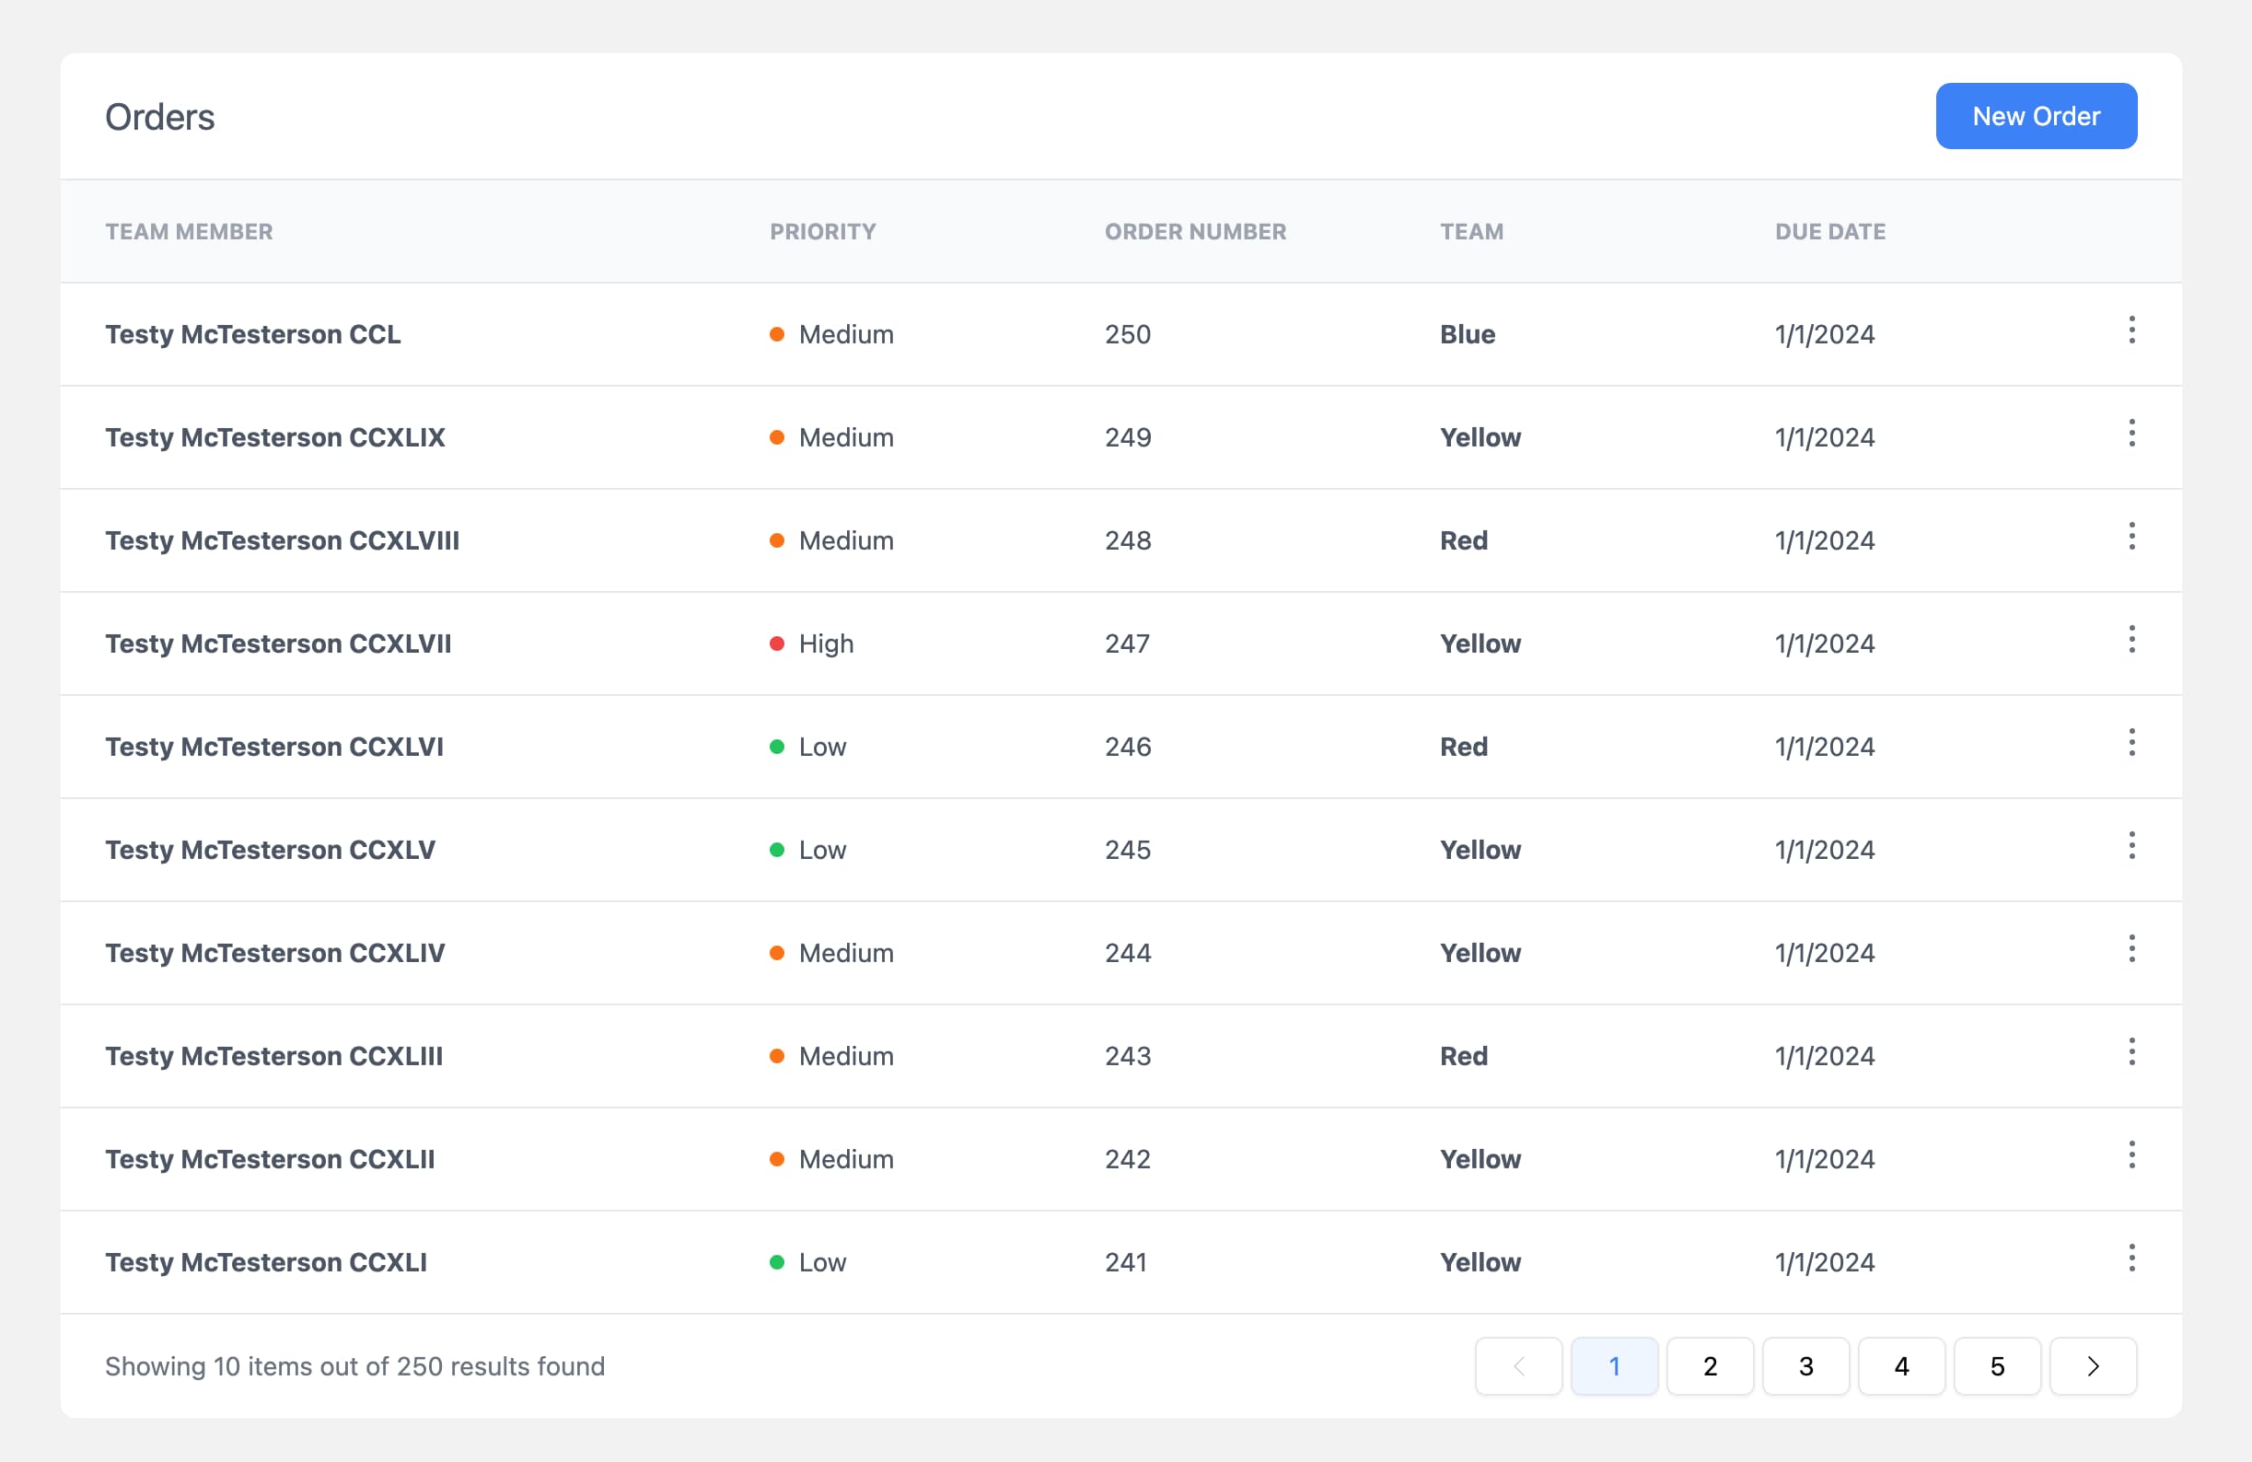This screenshot has width=2252, height=1462.
Task: Sort by the Priority column header
Action: (822, 232)
